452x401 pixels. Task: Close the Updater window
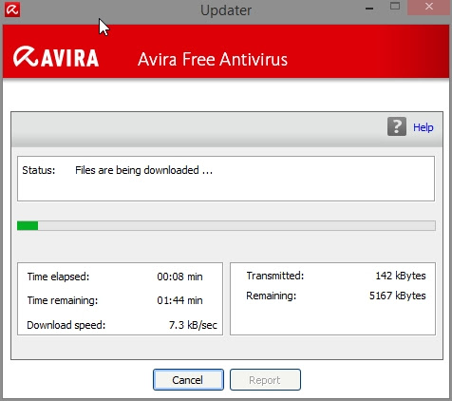[429, 7]
